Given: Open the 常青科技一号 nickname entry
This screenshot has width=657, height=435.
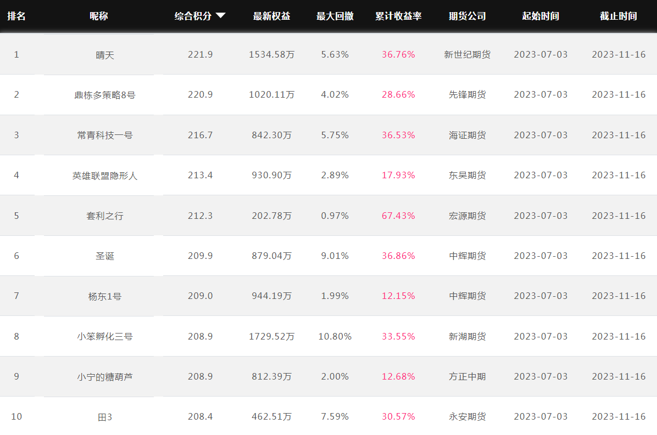Looking at the screenshot, I should 105,135.
